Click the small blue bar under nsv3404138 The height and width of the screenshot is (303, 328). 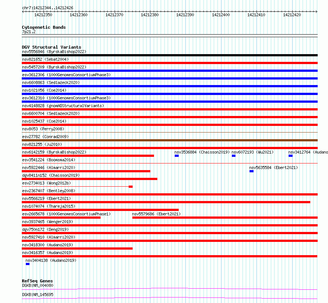click(x=28, y=264)
